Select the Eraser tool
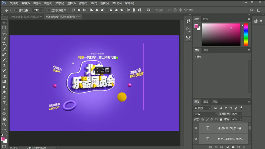The width and height of the screenshot is (265, 149). pyautogui.click(x=4, y=76)
